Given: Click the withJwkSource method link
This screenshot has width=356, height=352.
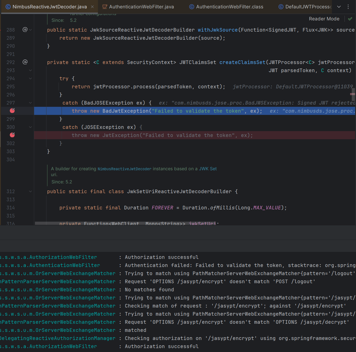Looking at the screenshot, I should point(218,30).
